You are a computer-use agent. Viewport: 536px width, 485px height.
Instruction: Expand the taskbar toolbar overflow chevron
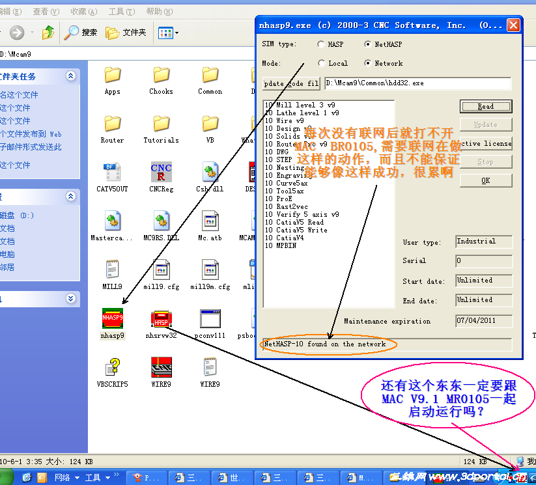point(117,475)
